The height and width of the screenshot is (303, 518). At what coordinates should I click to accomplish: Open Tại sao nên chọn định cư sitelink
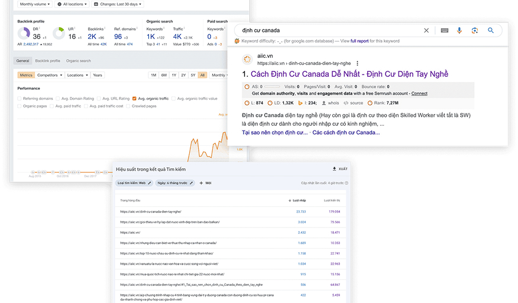click(274, 132)
